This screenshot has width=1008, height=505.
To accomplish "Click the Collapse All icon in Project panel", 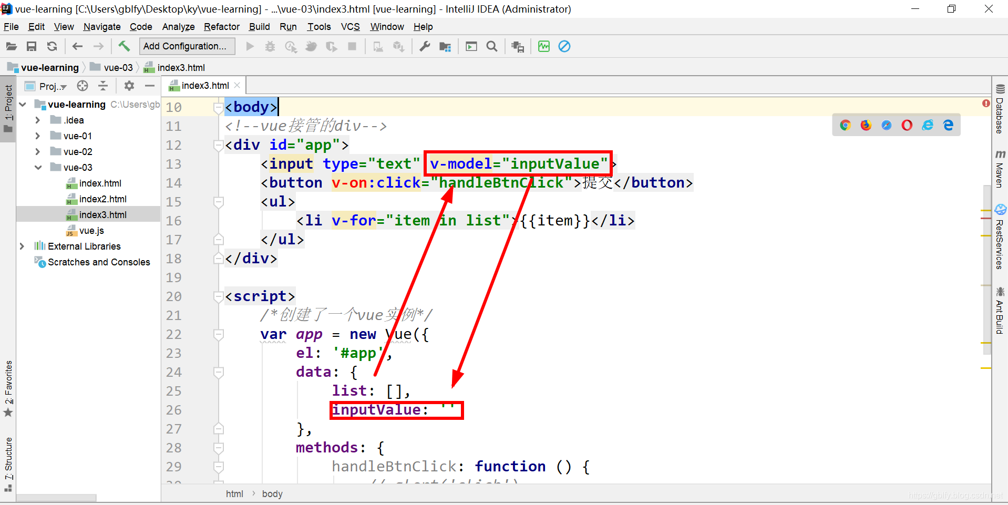I will click(103, 86).
